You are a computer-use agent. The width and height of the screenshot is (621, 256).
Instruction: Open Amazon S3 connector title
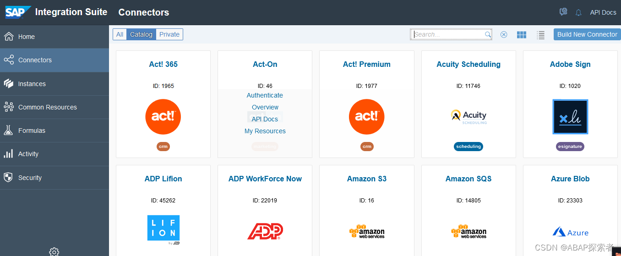367,179
